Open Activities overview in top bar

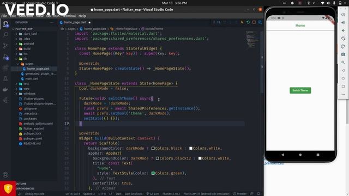pyautogui.click(x=9, y=3)
